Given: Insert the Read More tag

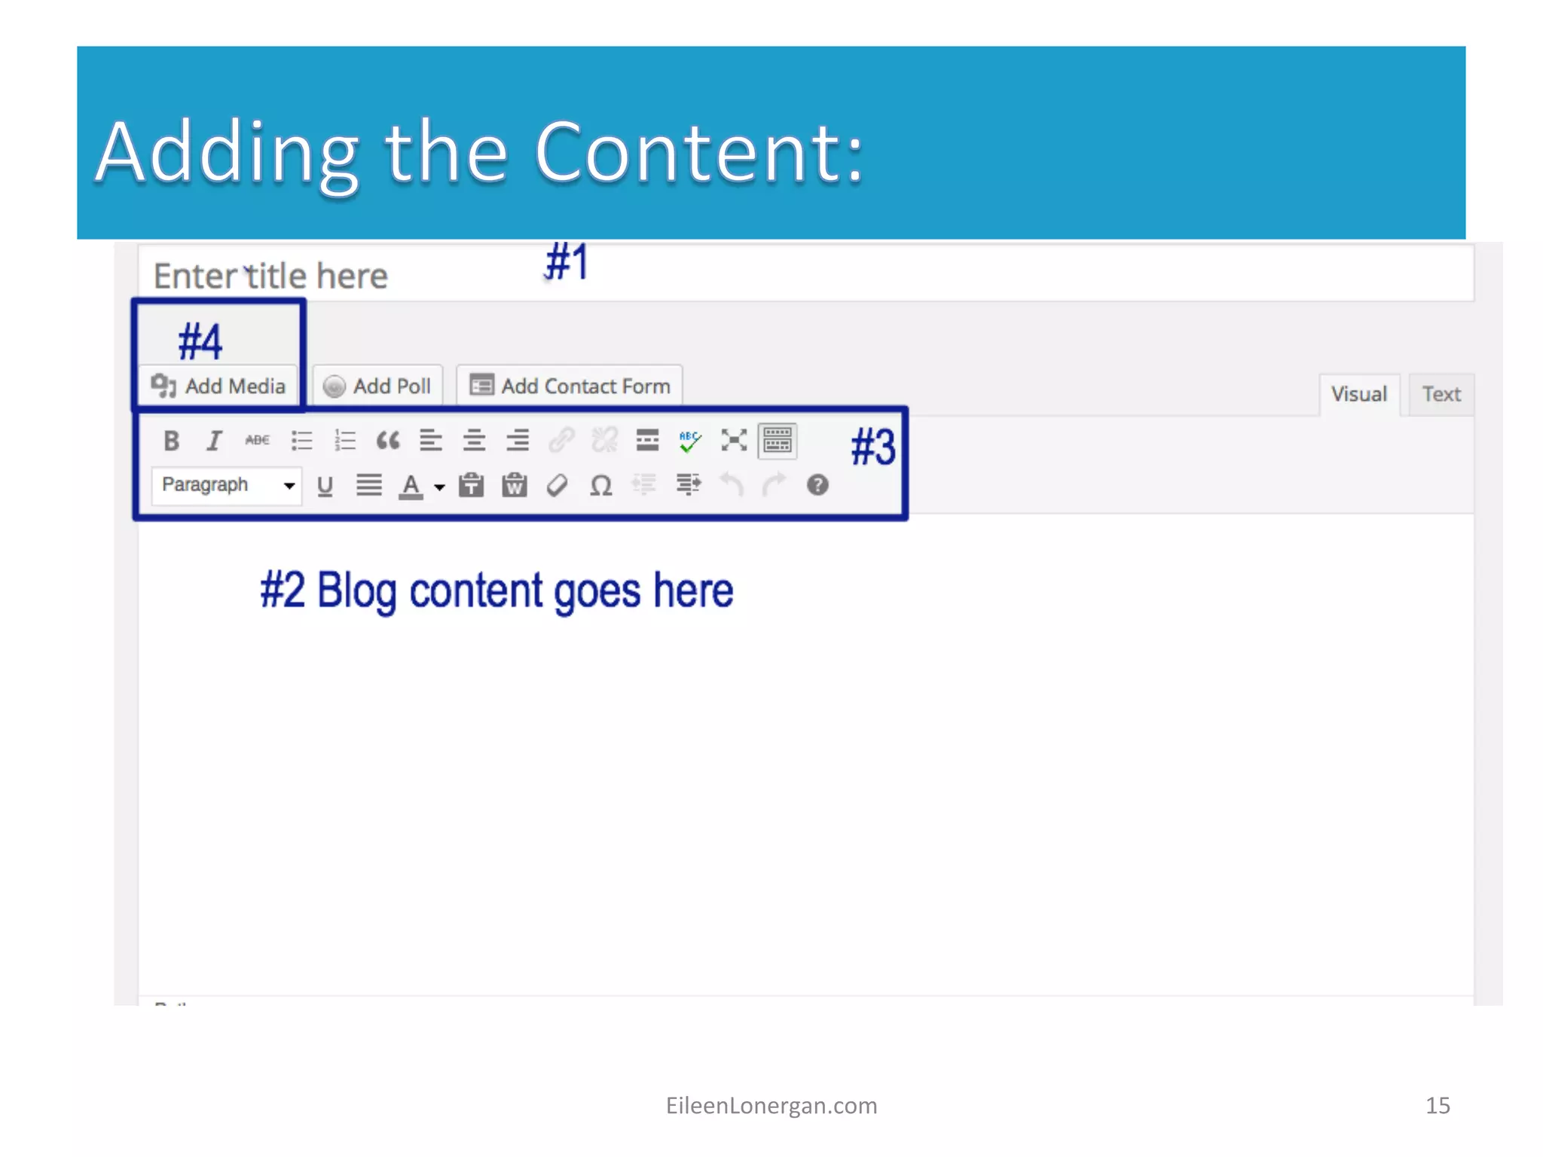Looking at the screenshot, I should [647, 440].
